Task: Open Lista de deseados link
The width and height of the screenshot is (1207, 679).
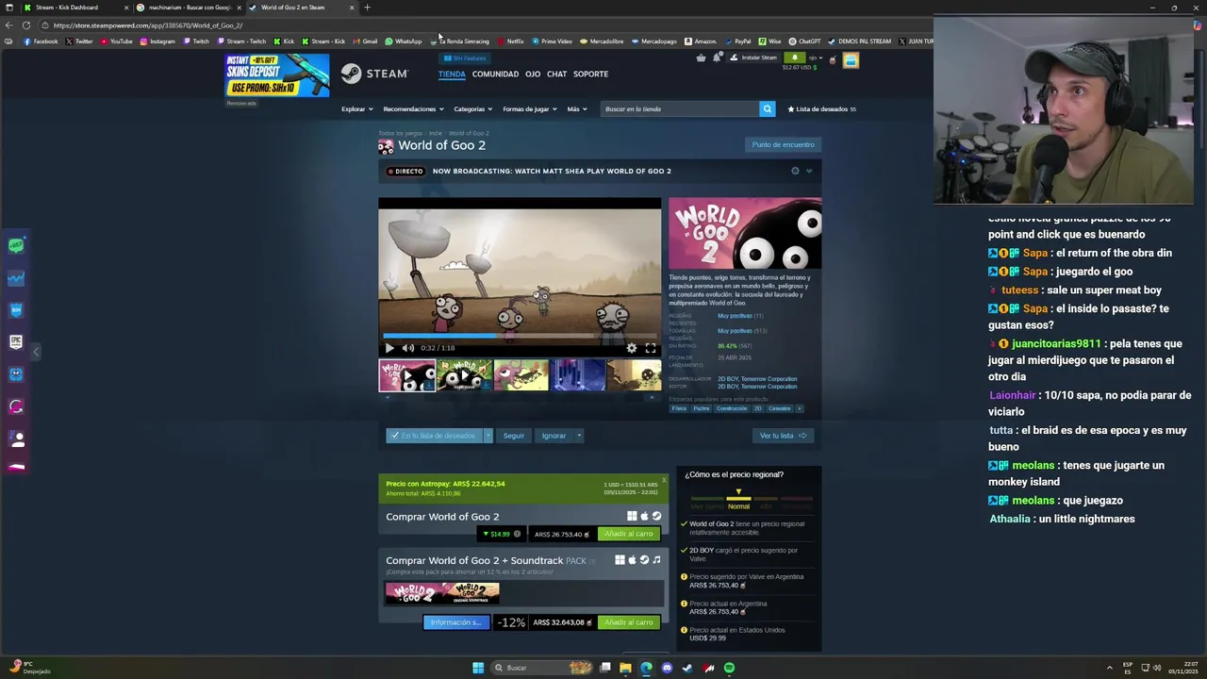Action: (821, 109)
